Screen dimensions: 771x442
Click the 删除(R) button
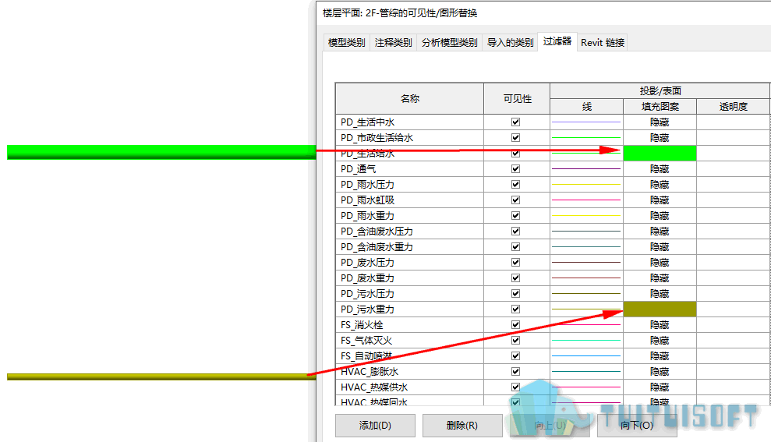(x=462, y=426)
